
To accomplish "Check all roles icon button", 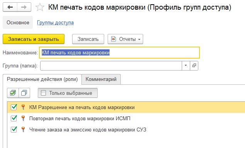I will 13,93.
